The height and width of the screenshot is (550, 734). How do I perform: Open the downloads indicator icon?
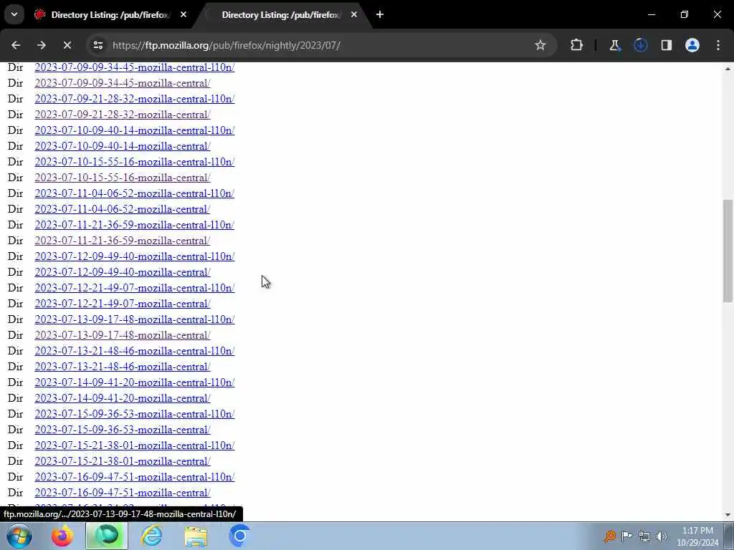tap(640, 45)
